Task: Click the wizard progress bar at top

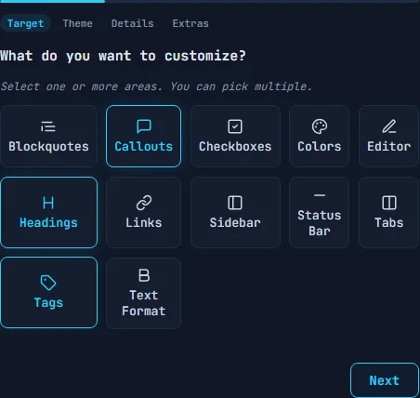Action: coord(210,1)
